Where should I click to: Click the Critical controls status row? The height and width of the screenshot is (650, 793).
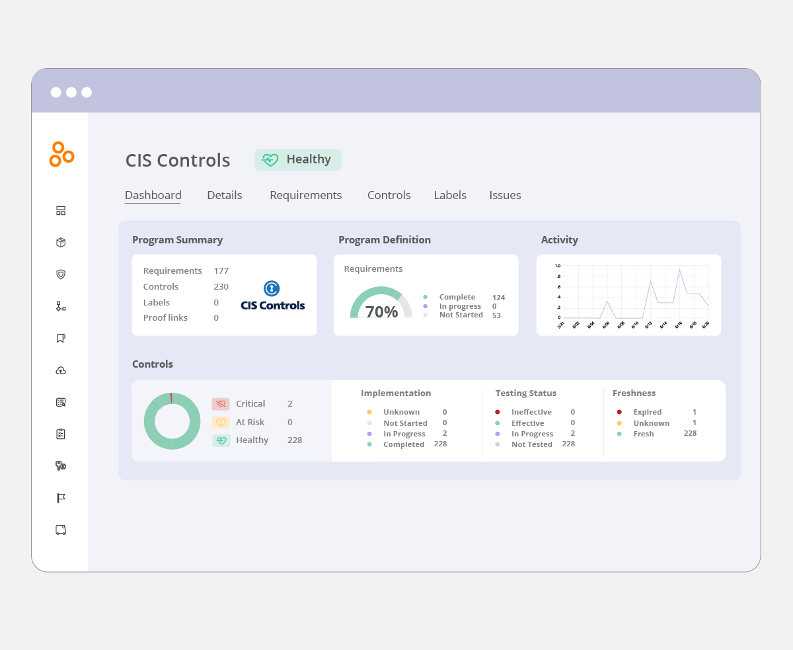251,403
